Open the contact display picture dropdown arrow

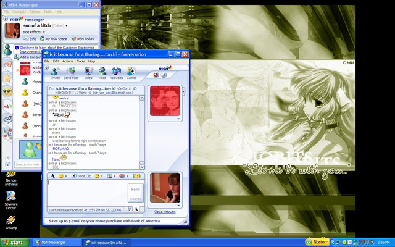pyautogui.click(x=178, y=119)
